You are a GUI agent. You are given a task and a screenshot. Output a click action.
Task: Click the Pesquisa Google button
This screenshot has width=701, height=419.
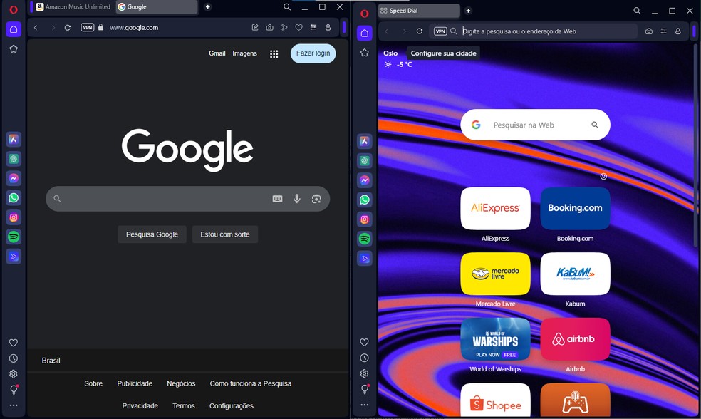tap(152, 234)
